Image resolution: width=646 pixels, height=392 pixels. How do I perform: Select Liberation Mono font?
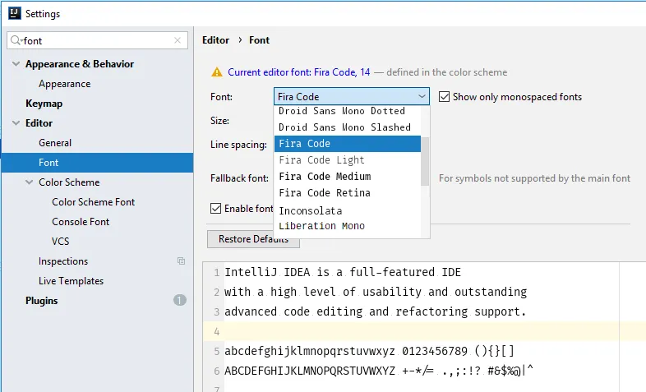tap(348, 226)
